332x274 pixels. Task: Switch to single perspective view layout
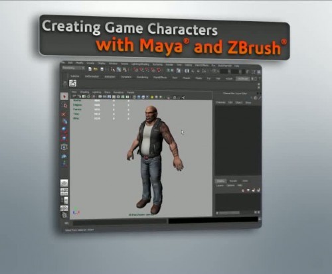pos(64,183)
